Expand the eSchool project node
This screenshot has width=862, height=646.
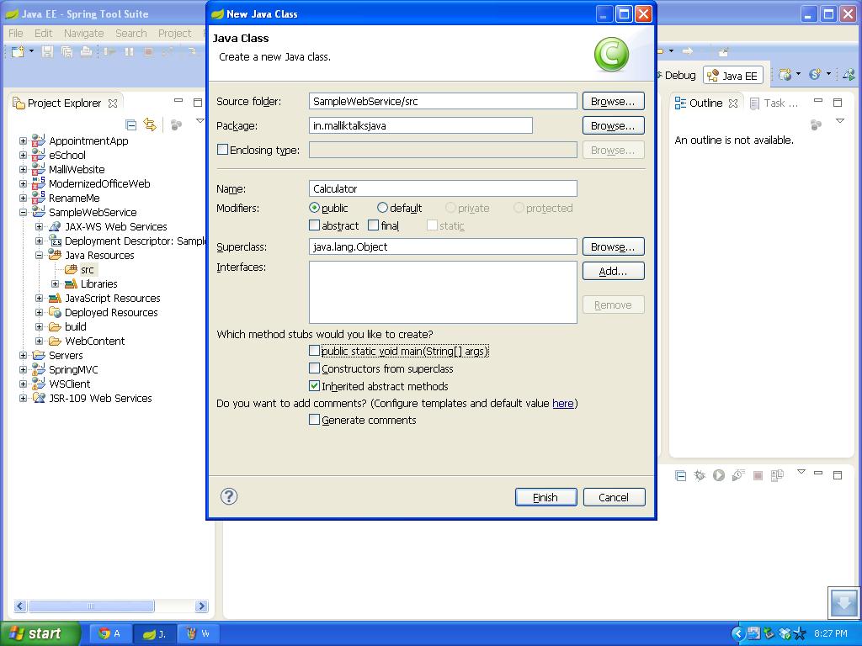[x=23, y=155]
